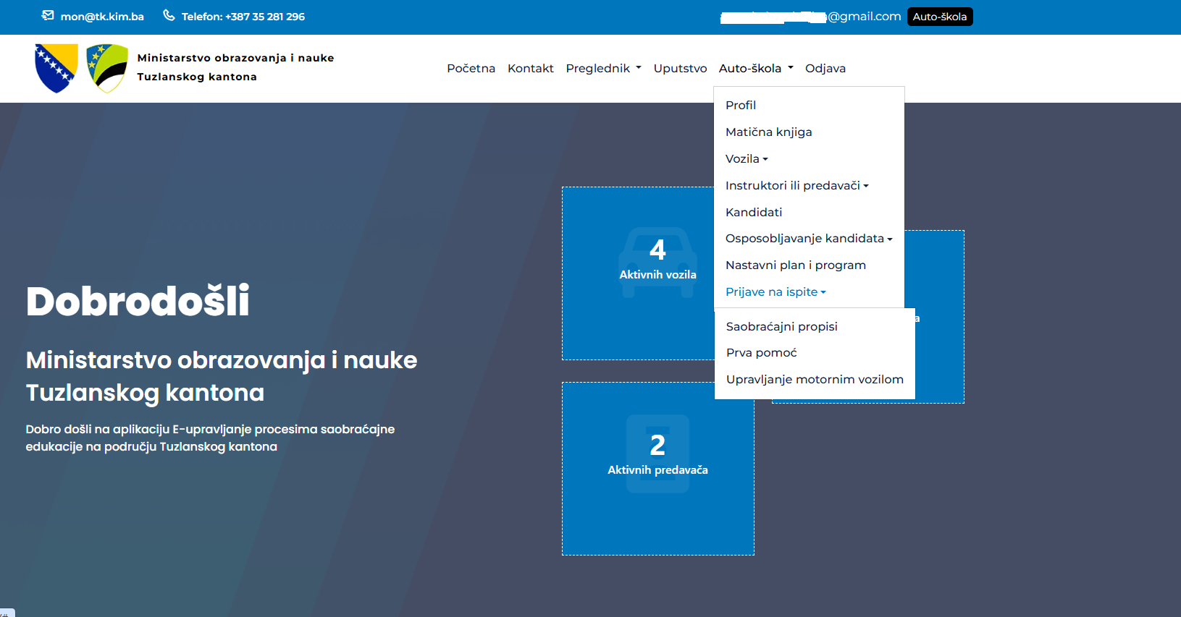Open the Aktivnih vozila statistics card
The image size is (1181, 617).
point(638,273)
